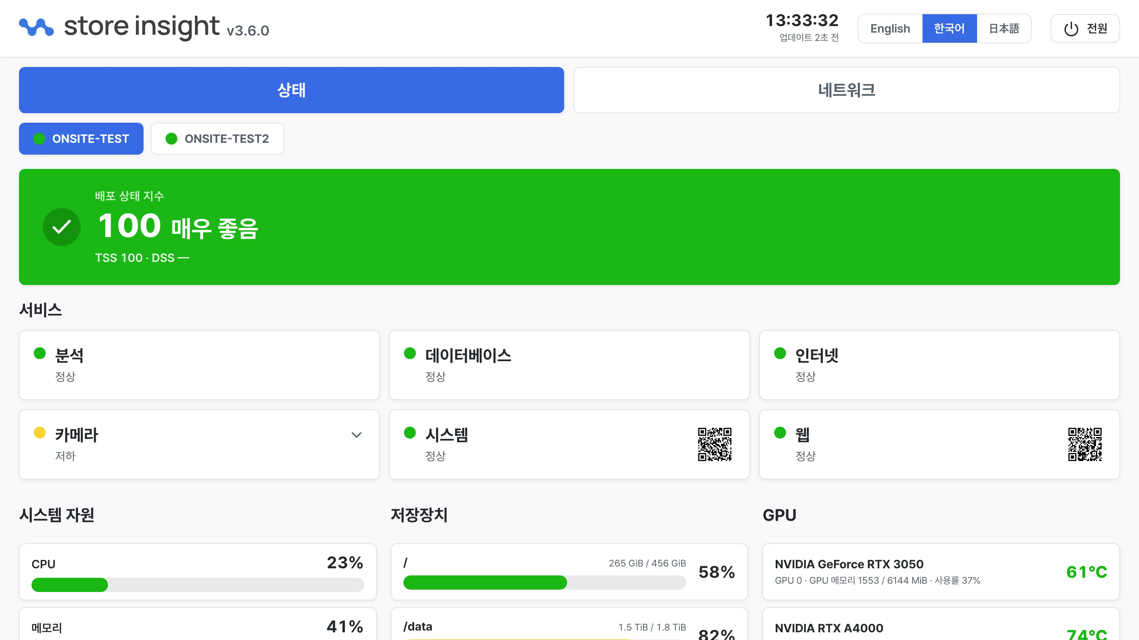
Task: Click the green checkmark status icon
Action: pos(61,227)
